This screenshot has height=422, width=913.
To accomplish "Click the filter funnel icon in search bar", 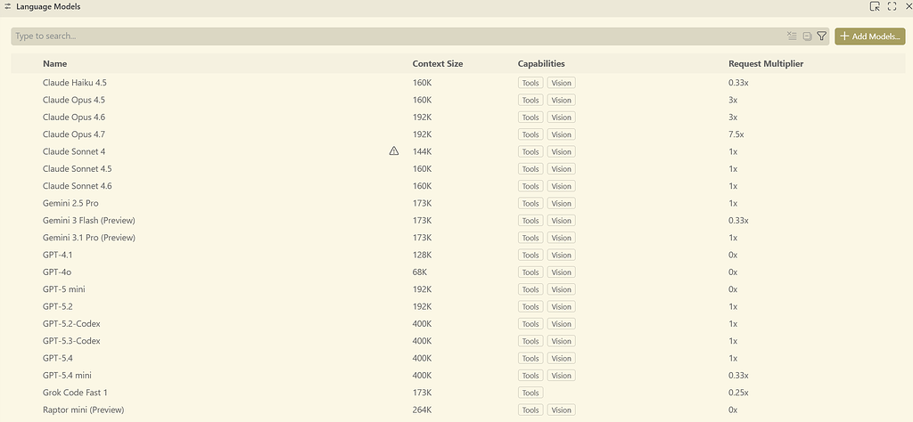I will point(821,36).
